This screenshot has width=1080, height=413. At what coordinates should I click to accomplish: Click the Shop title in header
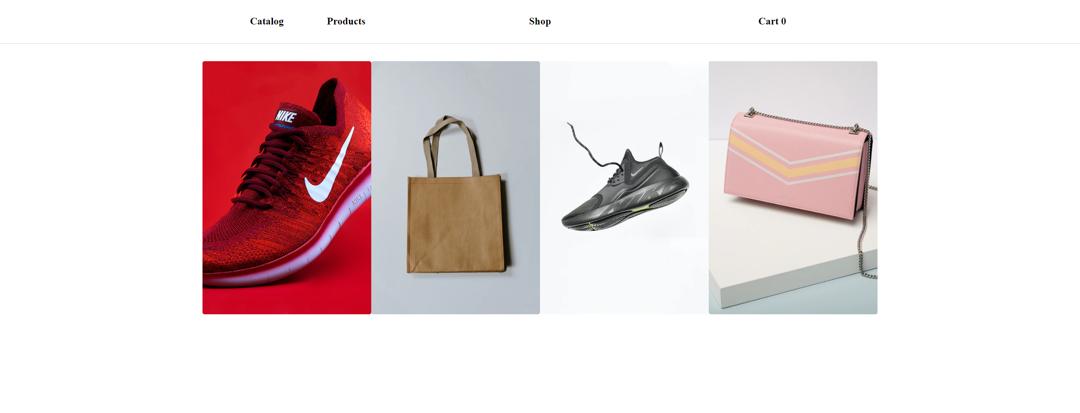pos(540,21)
